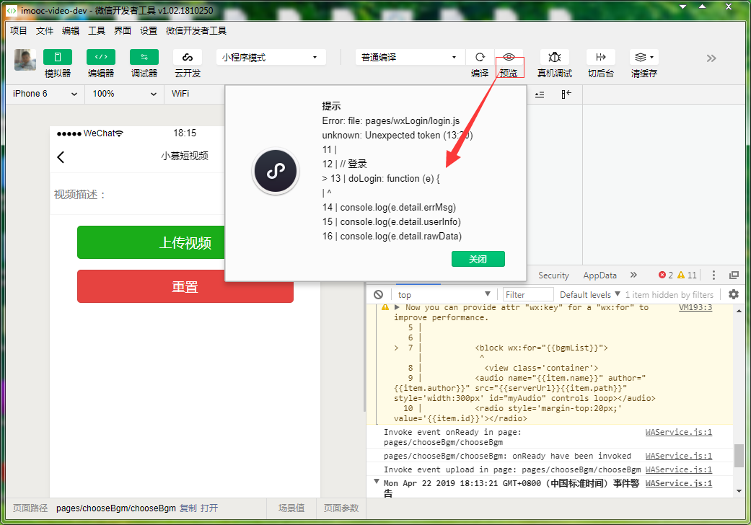Switch to the Security tab
This screenshot has height=525, width=751.
tap(553, 275)
